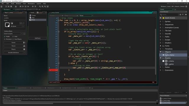Viewport: 189px width, 106px height.
Task: Click the Add Event button
Action: [38, 38]
